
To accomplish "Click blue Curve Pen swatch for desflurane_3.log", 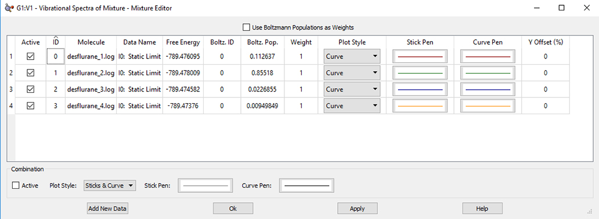I will coord(488,89).
